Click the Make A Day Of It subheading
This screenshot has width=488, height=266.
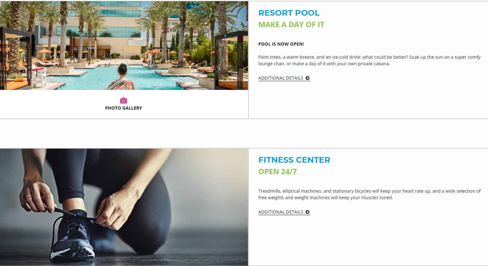[291, 25]
